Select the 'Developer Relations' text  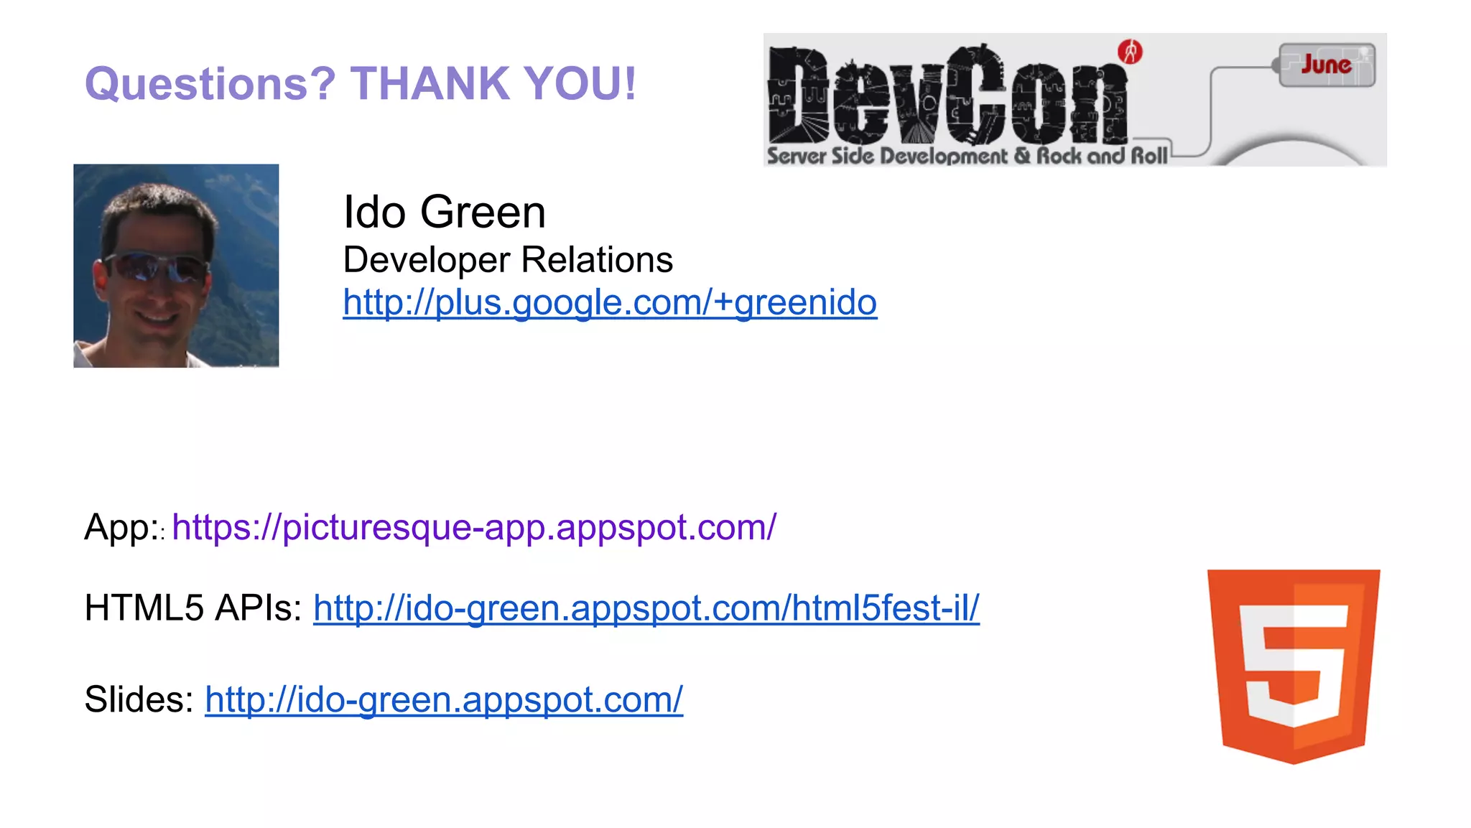point(508,259)
